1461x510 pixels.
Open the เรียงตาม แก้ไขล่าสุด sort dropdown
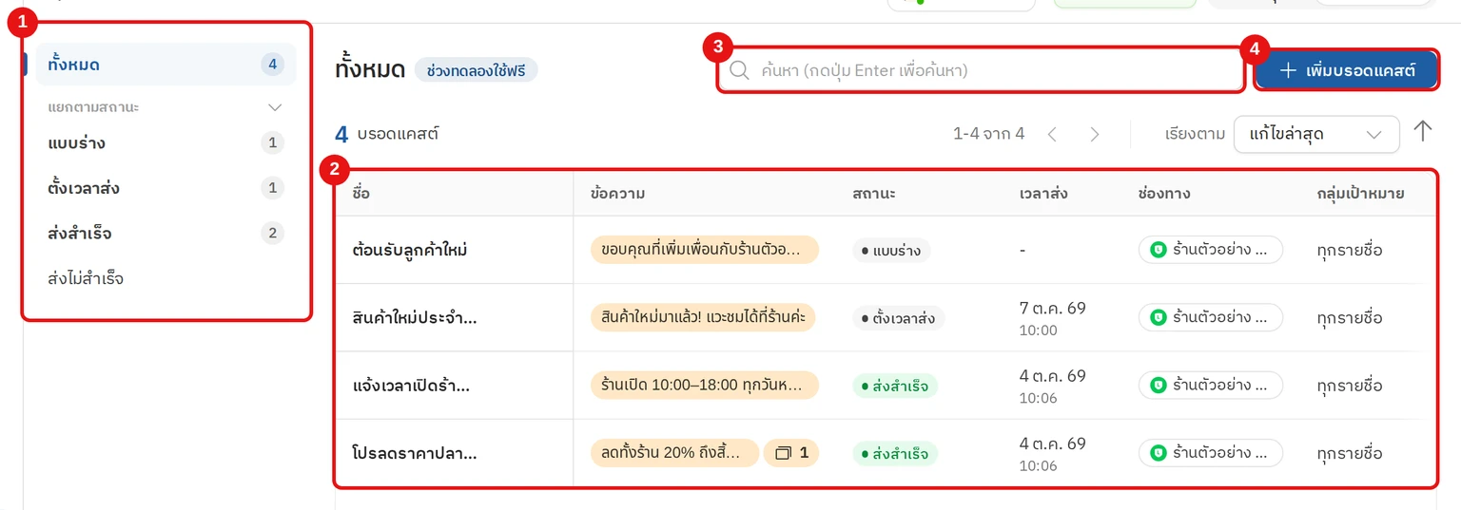point(1316,134)
